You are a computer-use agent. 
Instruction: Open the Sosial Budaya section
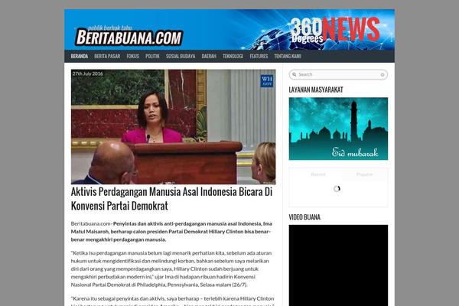point(181,56)
